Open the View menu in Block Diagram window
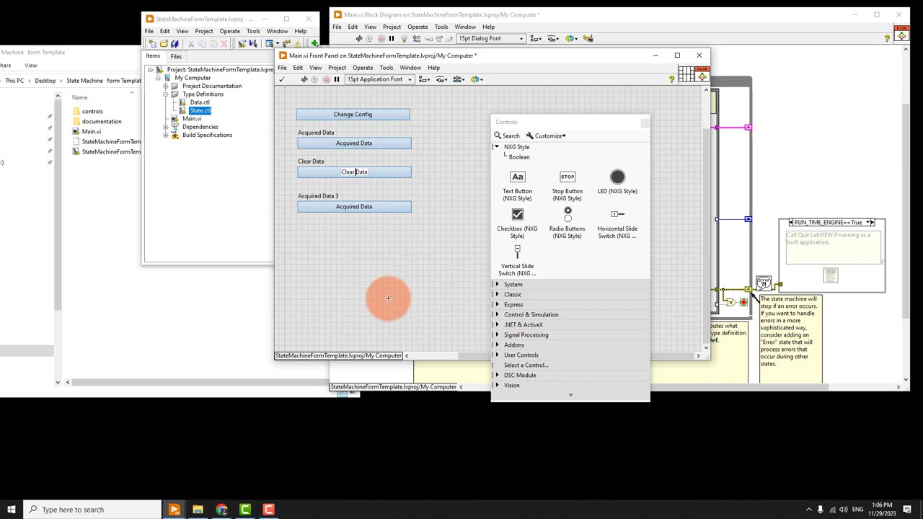Viewport: 923px width, 519px height. [x=370, y=27]
